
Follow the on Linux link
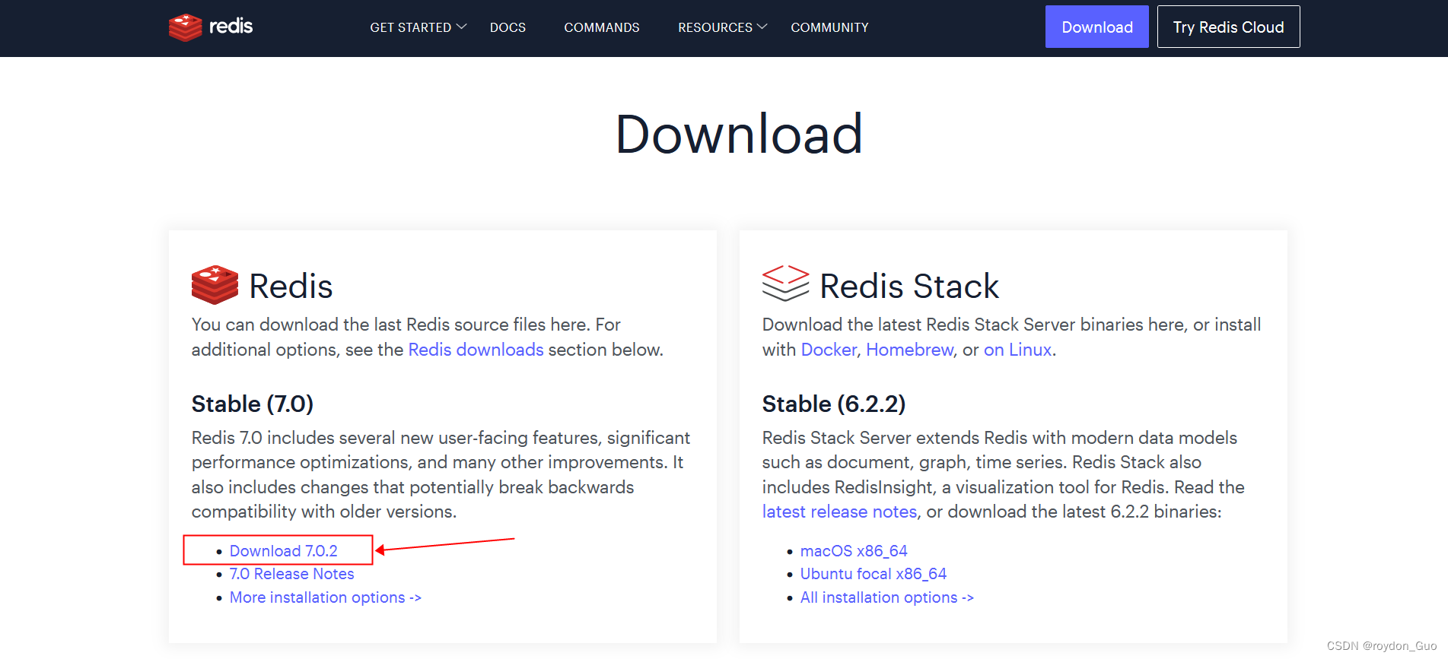click(1018, 350)
